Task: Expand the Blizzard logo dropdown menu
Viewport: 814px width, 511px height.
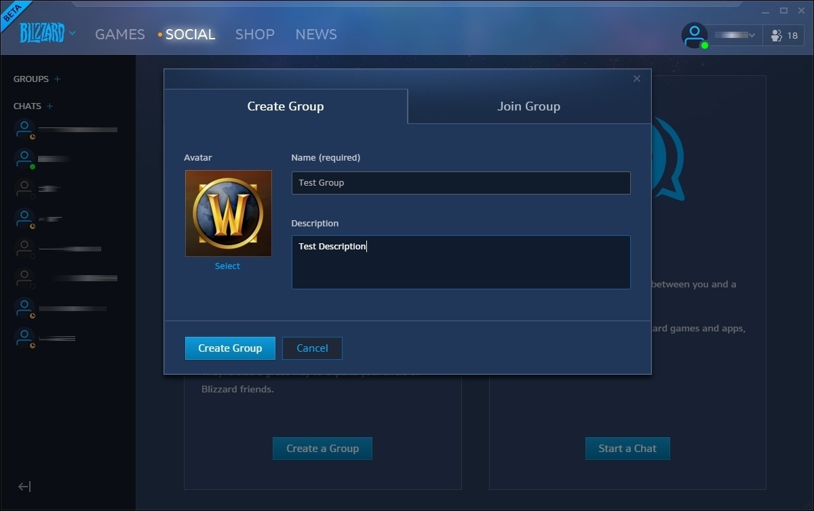Action: tap(72, 33)
